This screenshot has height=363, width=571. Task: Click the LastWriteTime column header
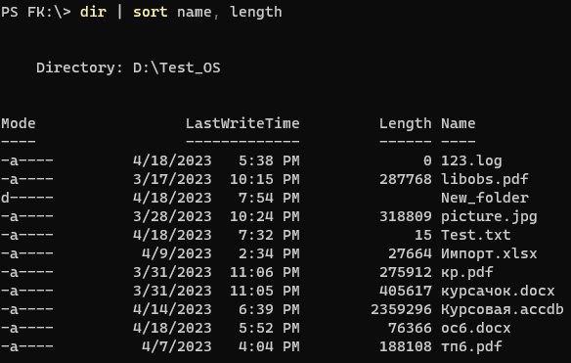(x=242, y=123)
